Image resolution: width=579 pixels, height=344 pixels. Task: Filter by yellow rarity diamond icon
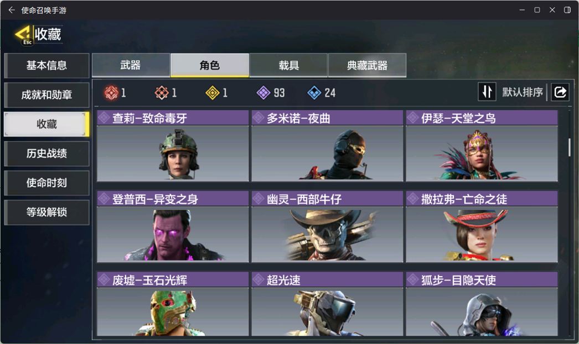(x=213, y=93)
